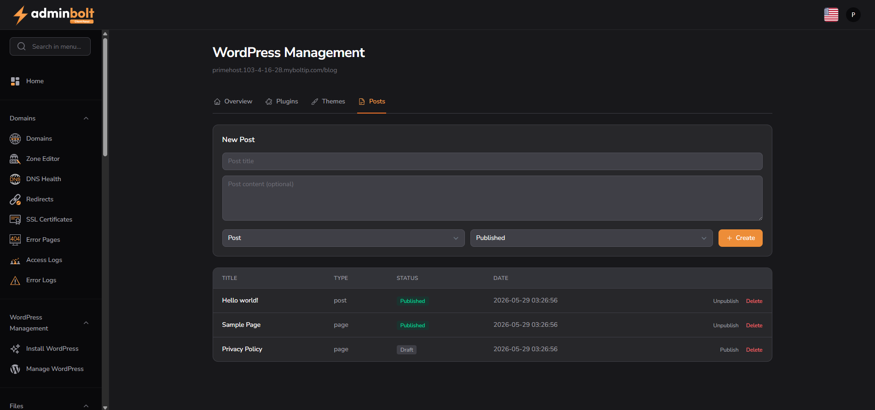This screenshot has height=410, width=875.
Task: Click the sidebar scrollbar up arrow
Action: [105, 34]
